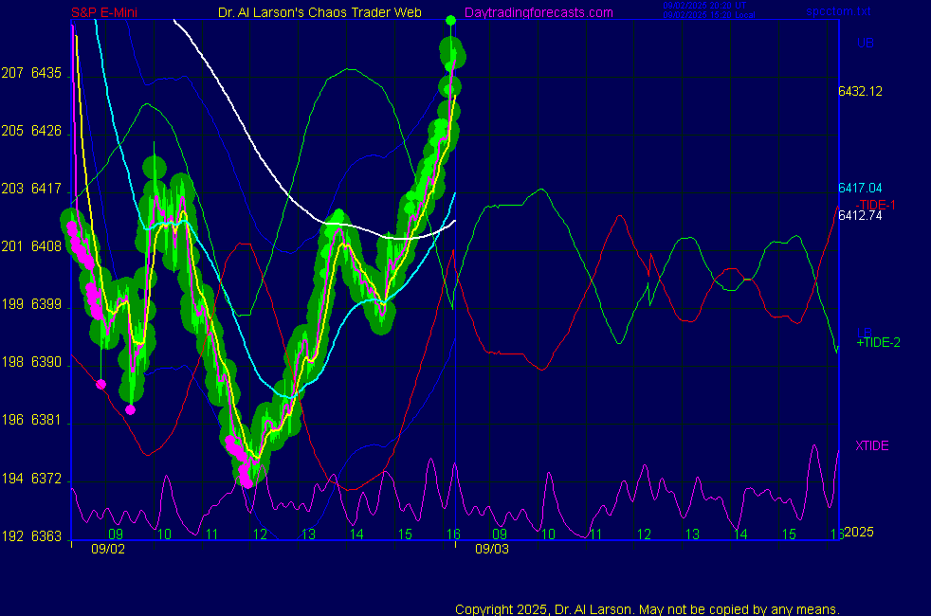
Task: Click the copyright notice text at bottom
Action: (x=647, y=609)
